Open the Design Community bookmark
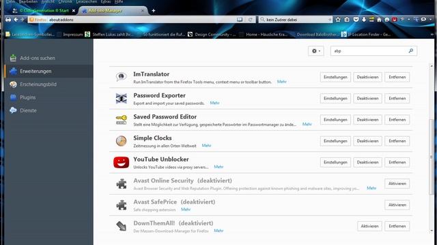The height and width of the screenshot is (245, 437). click(212, 35)
